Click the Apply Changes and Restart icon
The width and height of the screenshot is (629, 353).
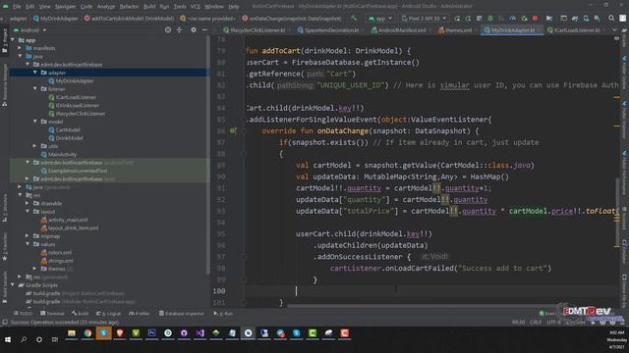pos(468,19)
